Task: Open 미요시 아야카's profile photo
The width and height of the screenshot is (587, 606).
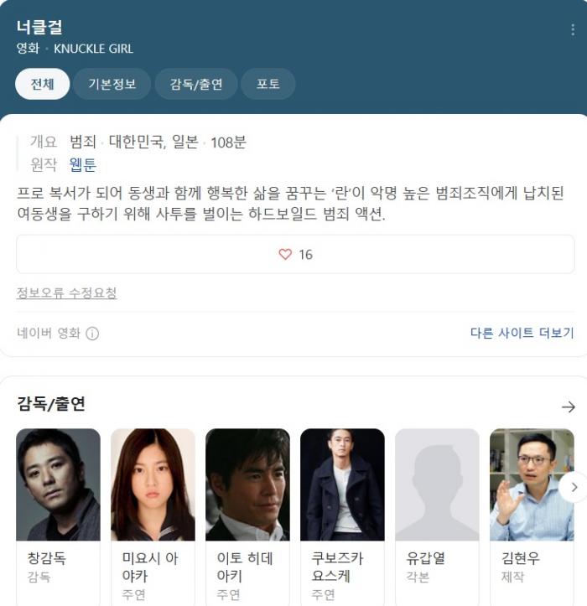Action: [x=153, y=484]
